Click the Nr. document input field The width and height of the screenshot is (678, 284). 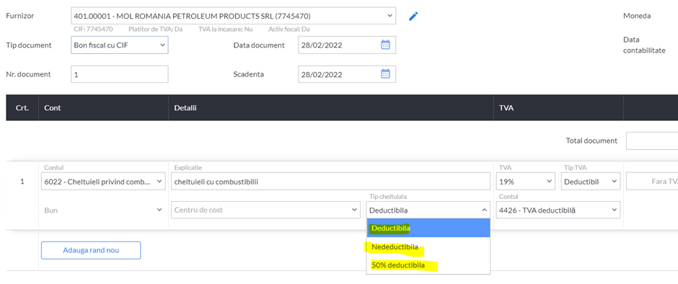(119, 74)
